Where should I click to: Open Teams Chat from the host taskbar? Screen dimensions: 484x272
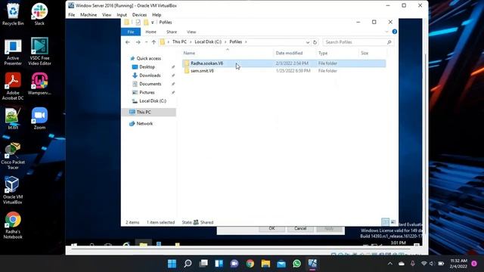(x=234, y=264)
